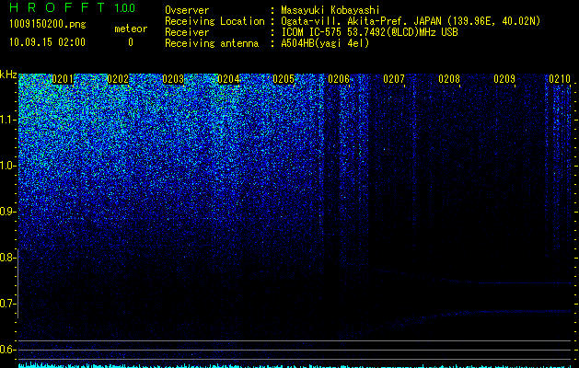The width and height of the screenshot is (579, 368).
Task: Click the meteor count value 0
Action: click(131, 42)
